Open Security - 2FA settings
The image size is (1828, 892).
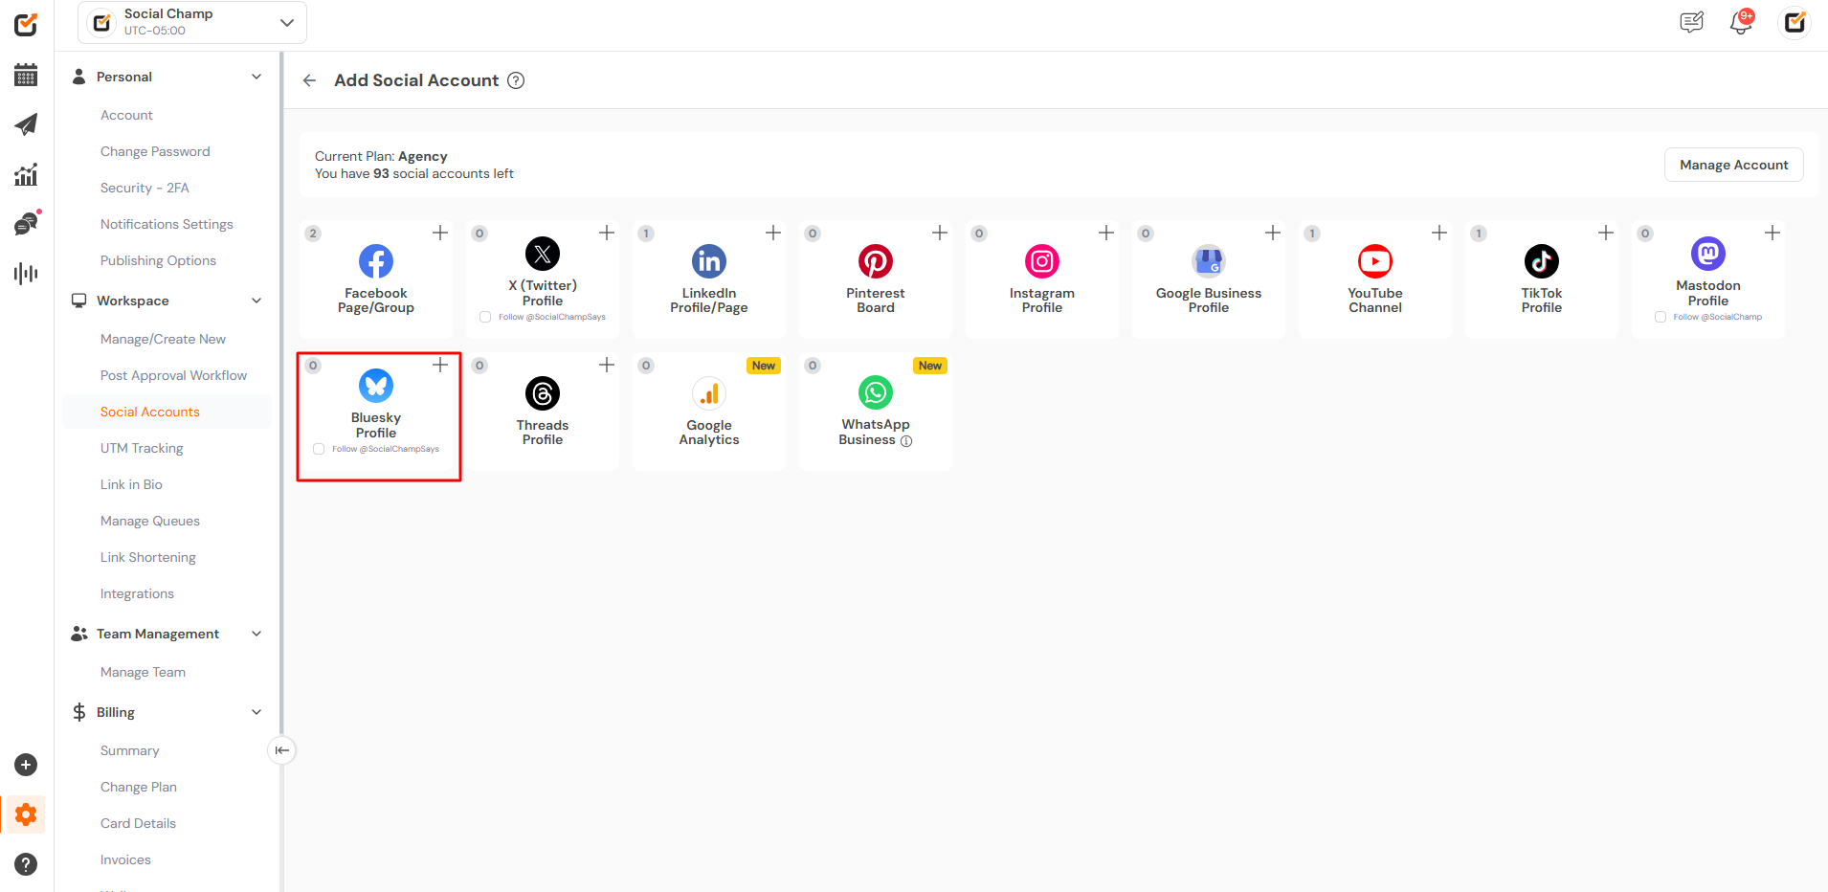pyautogui.click(x=145, y=188)
